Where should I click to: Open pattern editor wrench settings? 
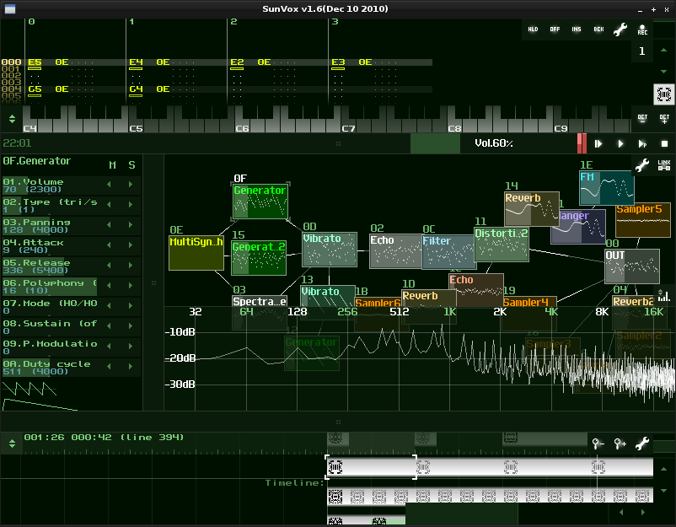click(x=620, y=30)
